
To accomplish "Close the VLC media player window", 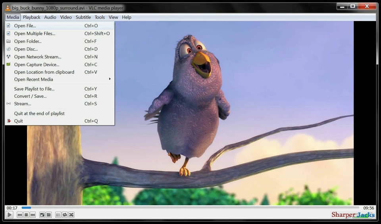I will point(367,6).
